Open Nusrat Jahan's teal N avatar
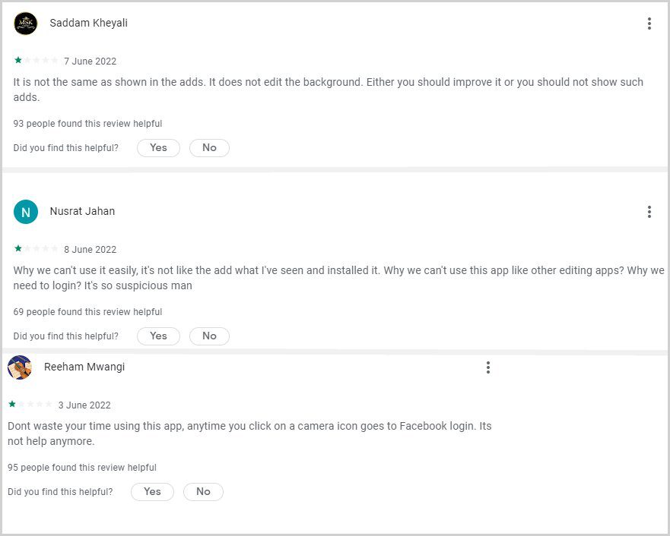This screenshot has width=670, height=536. 26,212
